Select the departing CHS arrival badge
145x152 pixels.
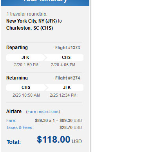click(x=64, y=57)
